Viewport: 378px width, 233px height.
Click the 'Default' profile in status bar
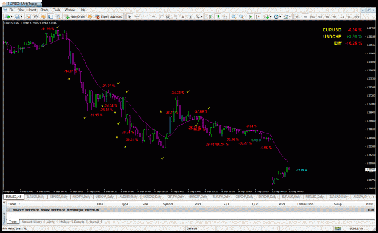(x=192, y=228)
